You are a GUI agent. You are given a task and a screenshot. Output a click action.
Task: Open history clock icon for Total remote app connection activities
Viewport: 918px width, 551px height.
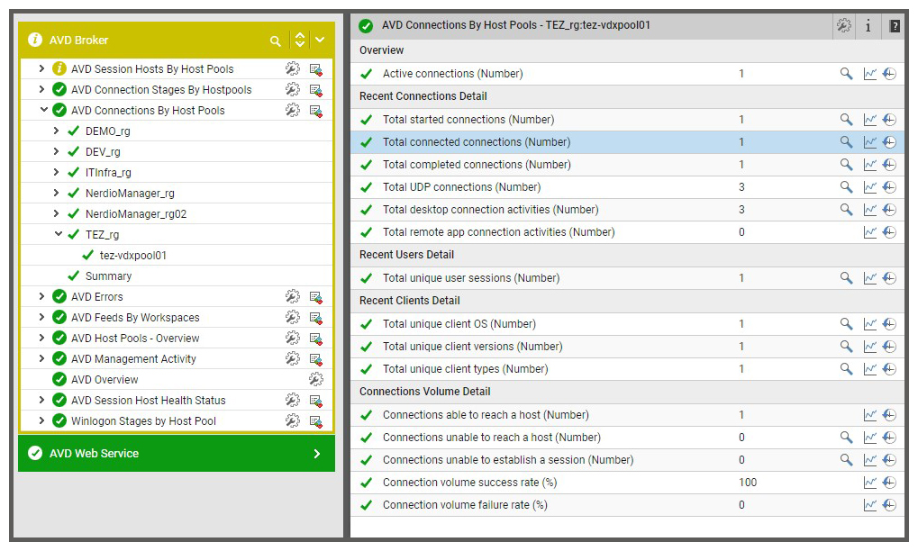coord(889,232)
